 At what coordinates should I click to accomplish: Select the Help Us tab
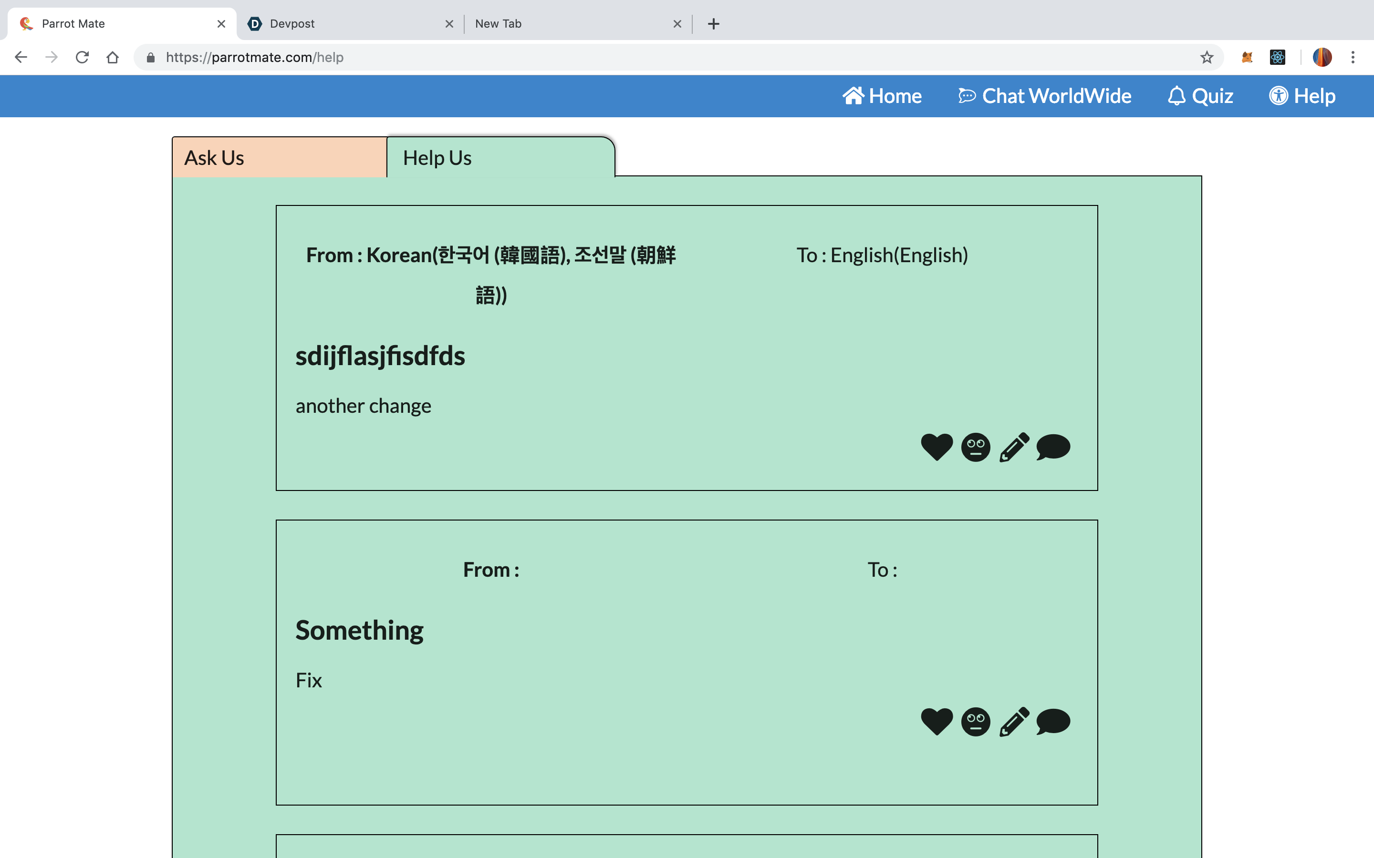(x=500, y=158)
